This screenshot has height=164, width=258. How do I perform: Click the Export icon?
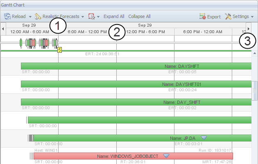pos(202,17)
